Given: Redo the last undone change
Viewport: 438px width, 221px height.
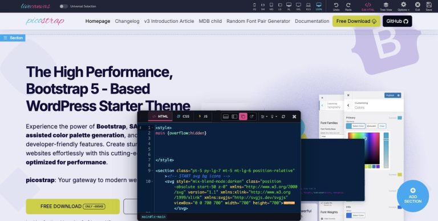Looking at the screenshot, I should pyautogui.click(x=348, y=6).
